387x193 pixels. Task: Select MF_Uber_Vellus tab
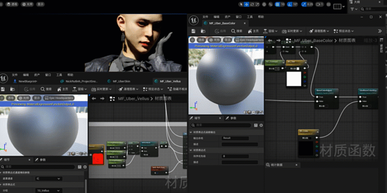point(168,81)
